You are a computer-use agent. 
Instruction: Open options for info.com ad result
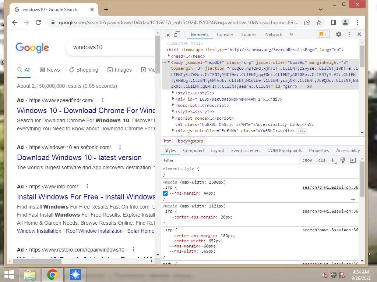(87, 186)
